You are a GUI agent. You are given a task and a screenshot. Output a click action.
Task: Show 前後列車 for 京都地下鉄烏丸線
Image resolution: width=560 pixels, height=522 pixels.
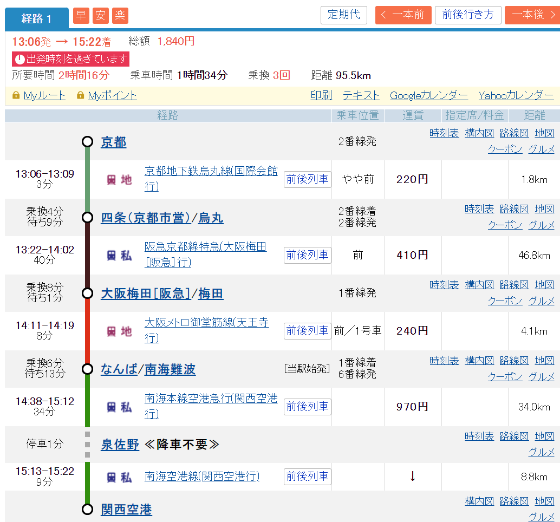coord(307,179)
